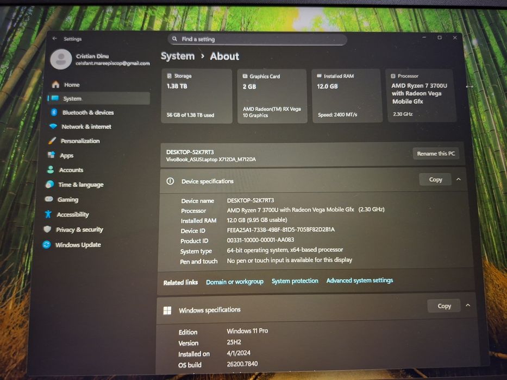
Task: Click the OS build value 26200.7840
Action: (242, 364)
